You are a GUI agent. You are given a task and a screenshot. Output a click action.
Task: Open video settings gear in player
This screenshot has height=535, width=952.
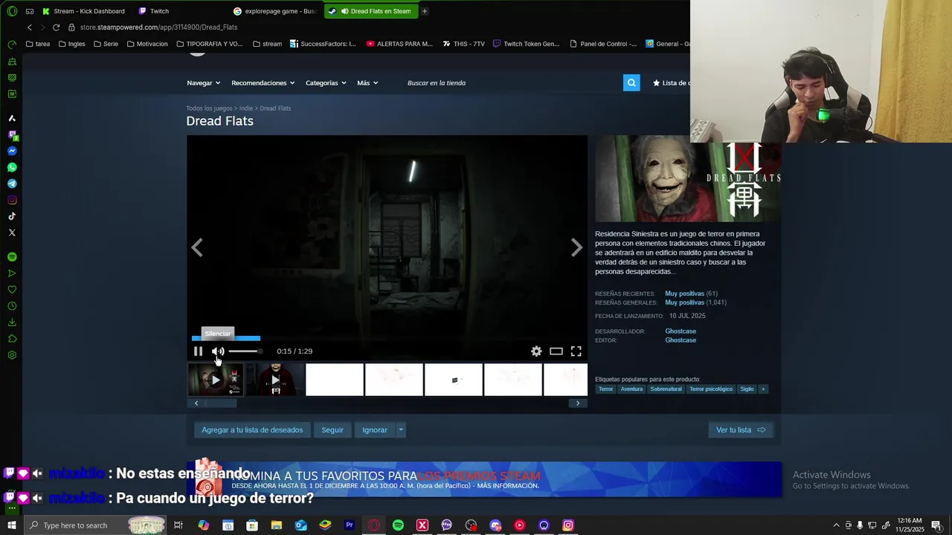click(x=536, y=351)
